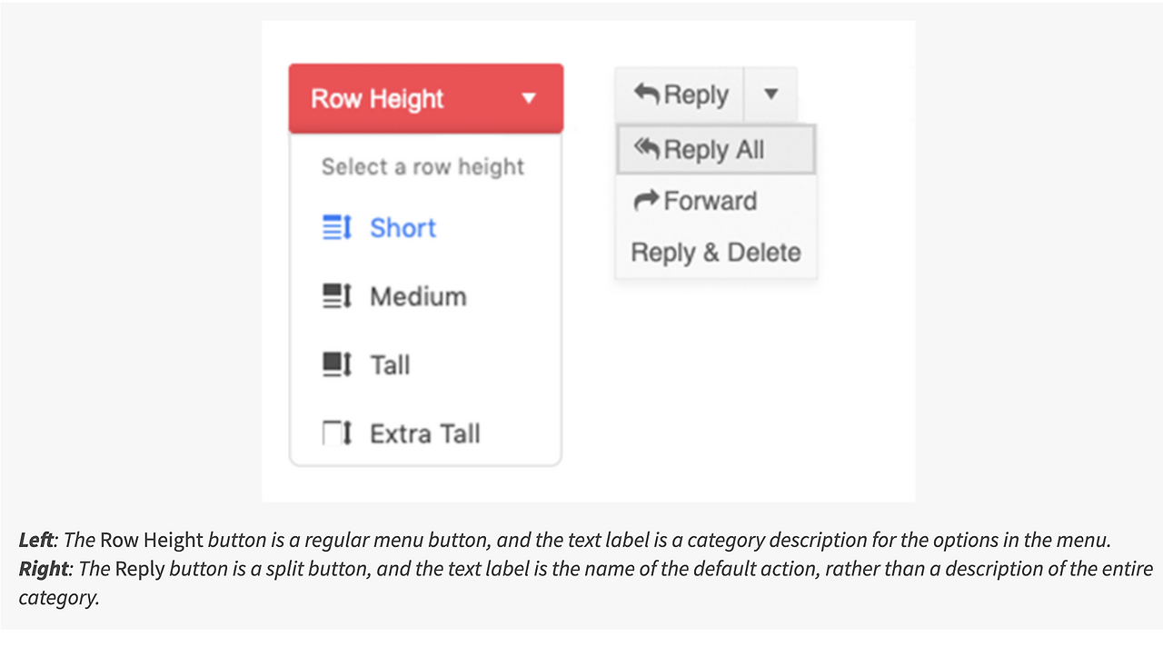
Task: Choose Reply & Delete from the menu
Action: [x=716, y=253]
